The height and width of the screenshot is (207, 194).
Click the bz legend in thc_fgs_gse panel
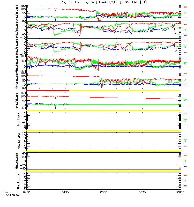coord(185,40)
